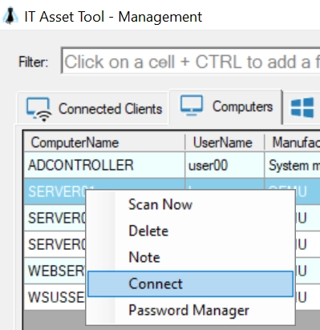
Task: Open Password Manager from context menu
Action: [x=190, y=310]
